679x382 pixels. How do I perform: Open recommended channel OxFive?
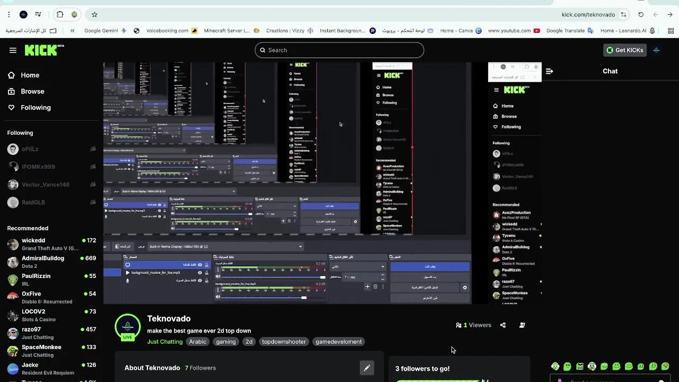[51, 298]
